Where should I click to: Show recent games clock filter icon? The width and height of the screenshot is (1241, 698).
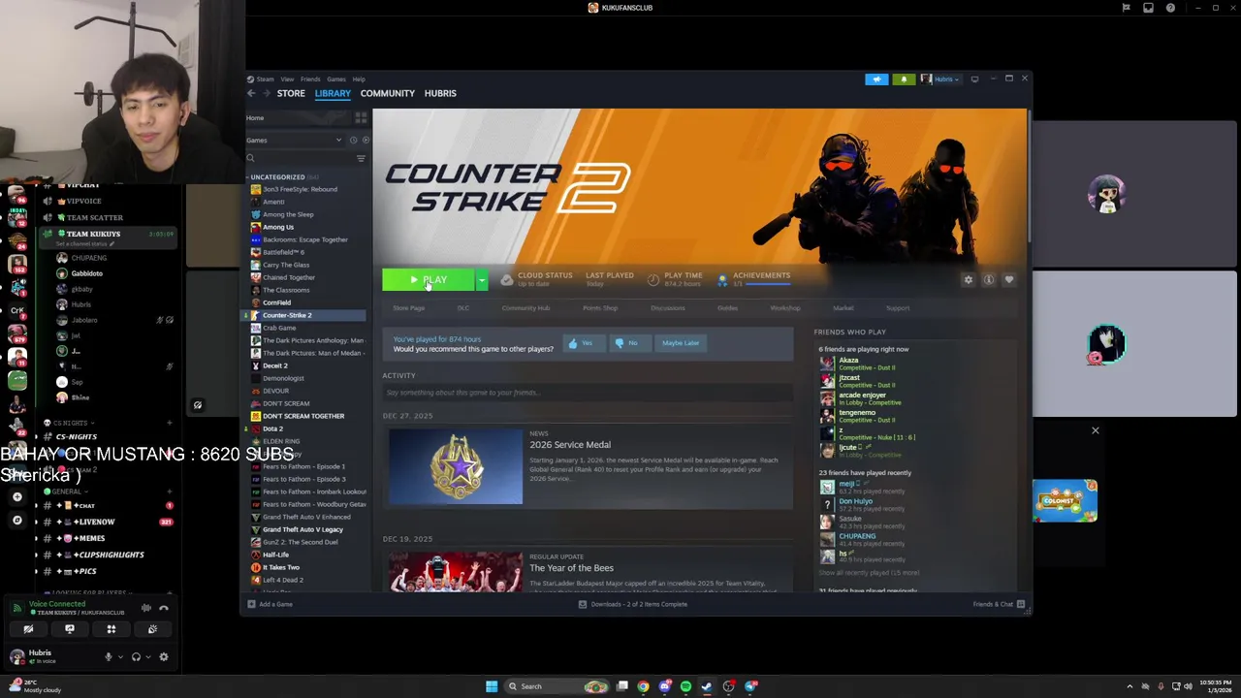352,140
